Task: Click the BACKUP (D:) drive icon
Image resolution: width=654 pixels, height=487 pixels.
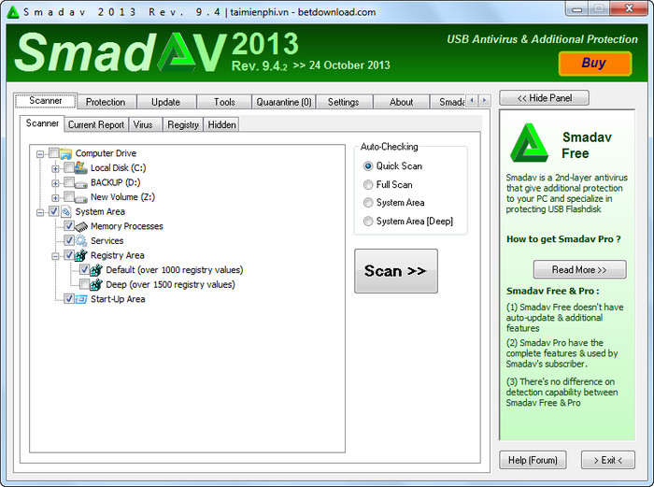Action: pos(81,183)
